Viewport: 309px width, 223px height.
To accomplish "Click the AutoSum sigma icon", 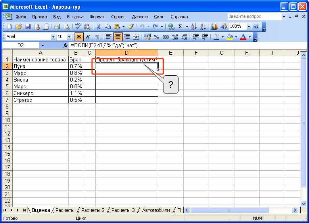I will (x=180, y=27).
